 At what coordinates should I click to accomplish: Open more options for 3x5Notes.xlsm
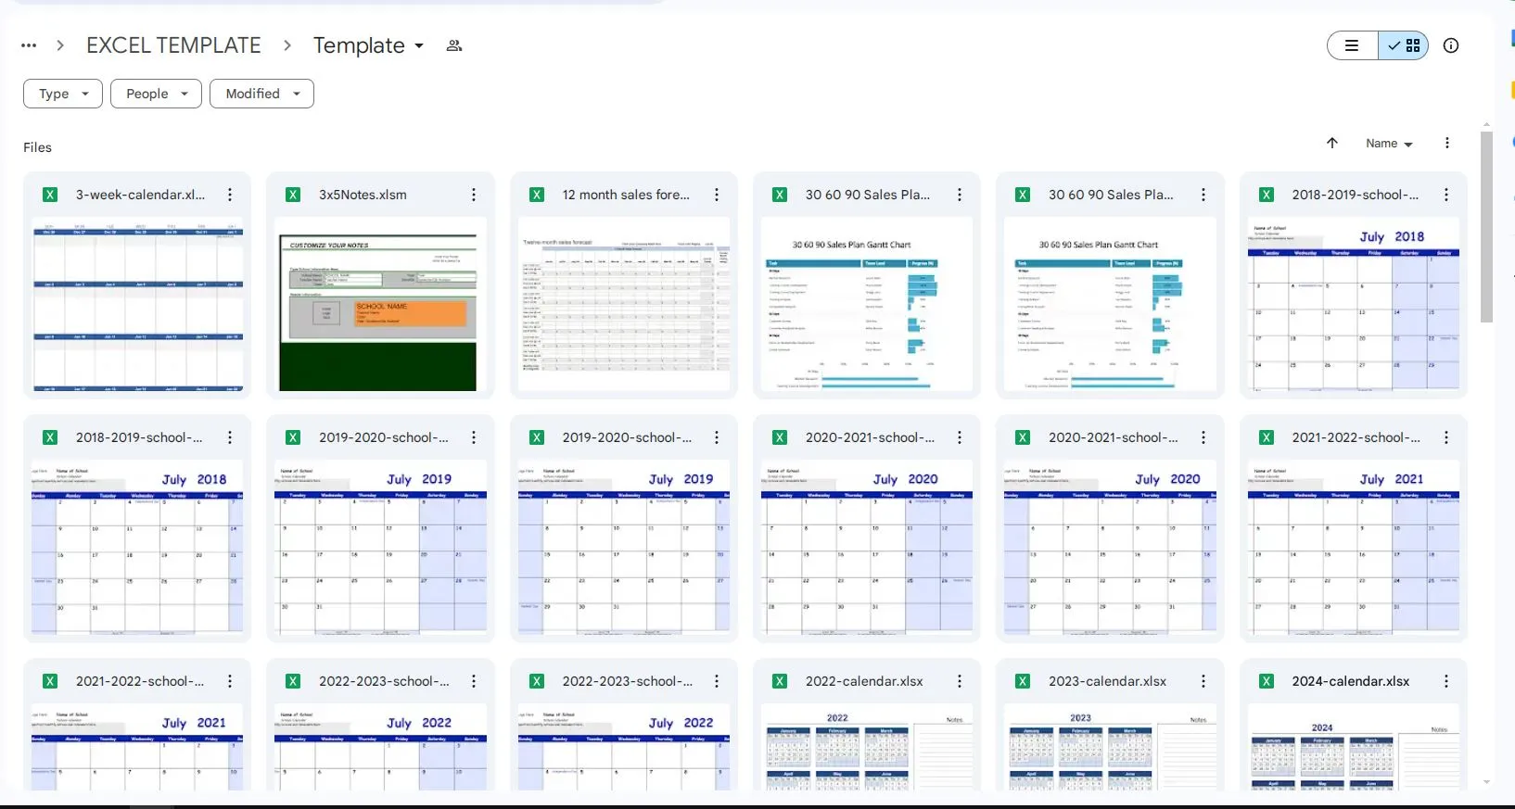pyautogui.click(x=473, y=195)
